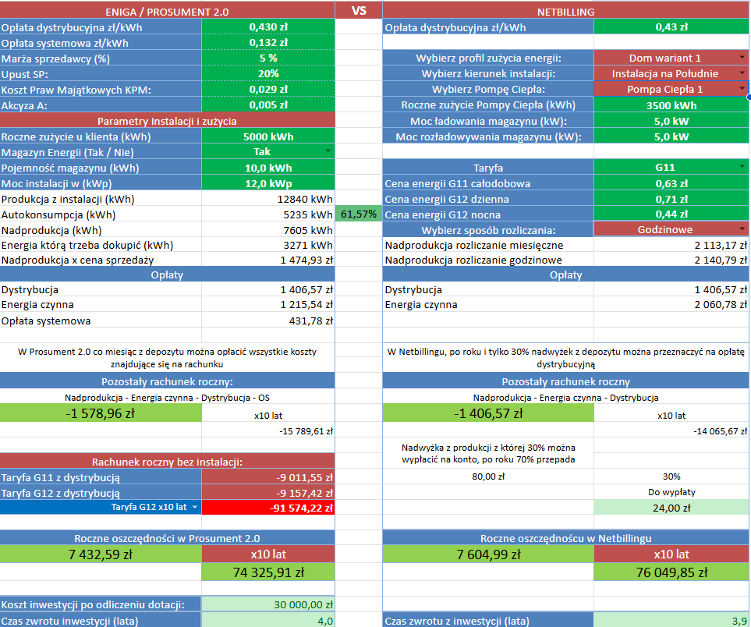Click the Moc ładowania magazynu 5,0 kW cell
Screen dimensions: 751x627
pos(671,121)
